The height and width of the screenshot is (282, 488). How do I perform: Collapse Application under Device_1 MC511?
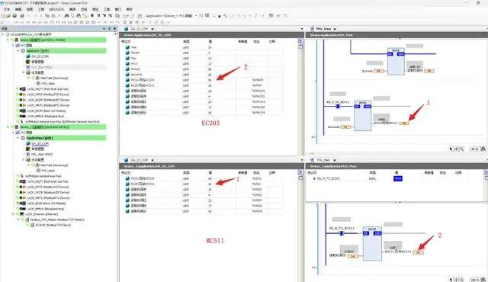click(18, 138)
